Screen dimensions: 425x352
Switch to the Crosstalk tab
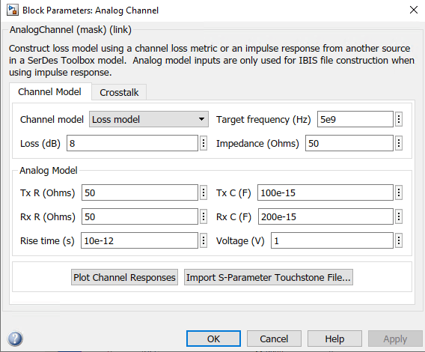click(x=119, y=92)
